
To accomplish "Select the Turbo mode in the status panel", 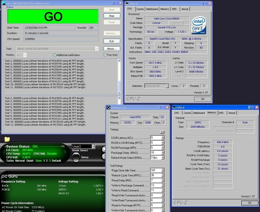I will 10,161.
